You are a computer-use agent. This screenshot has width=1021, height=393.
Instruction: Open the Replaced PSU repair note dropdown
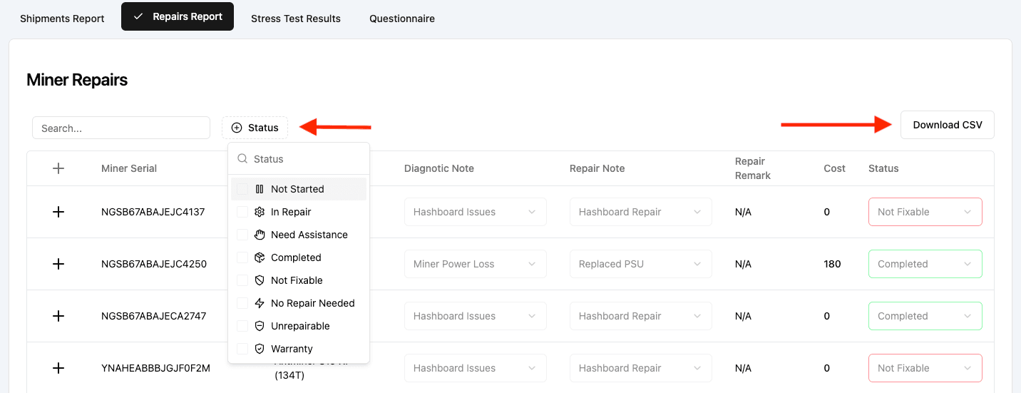point(640,264)
